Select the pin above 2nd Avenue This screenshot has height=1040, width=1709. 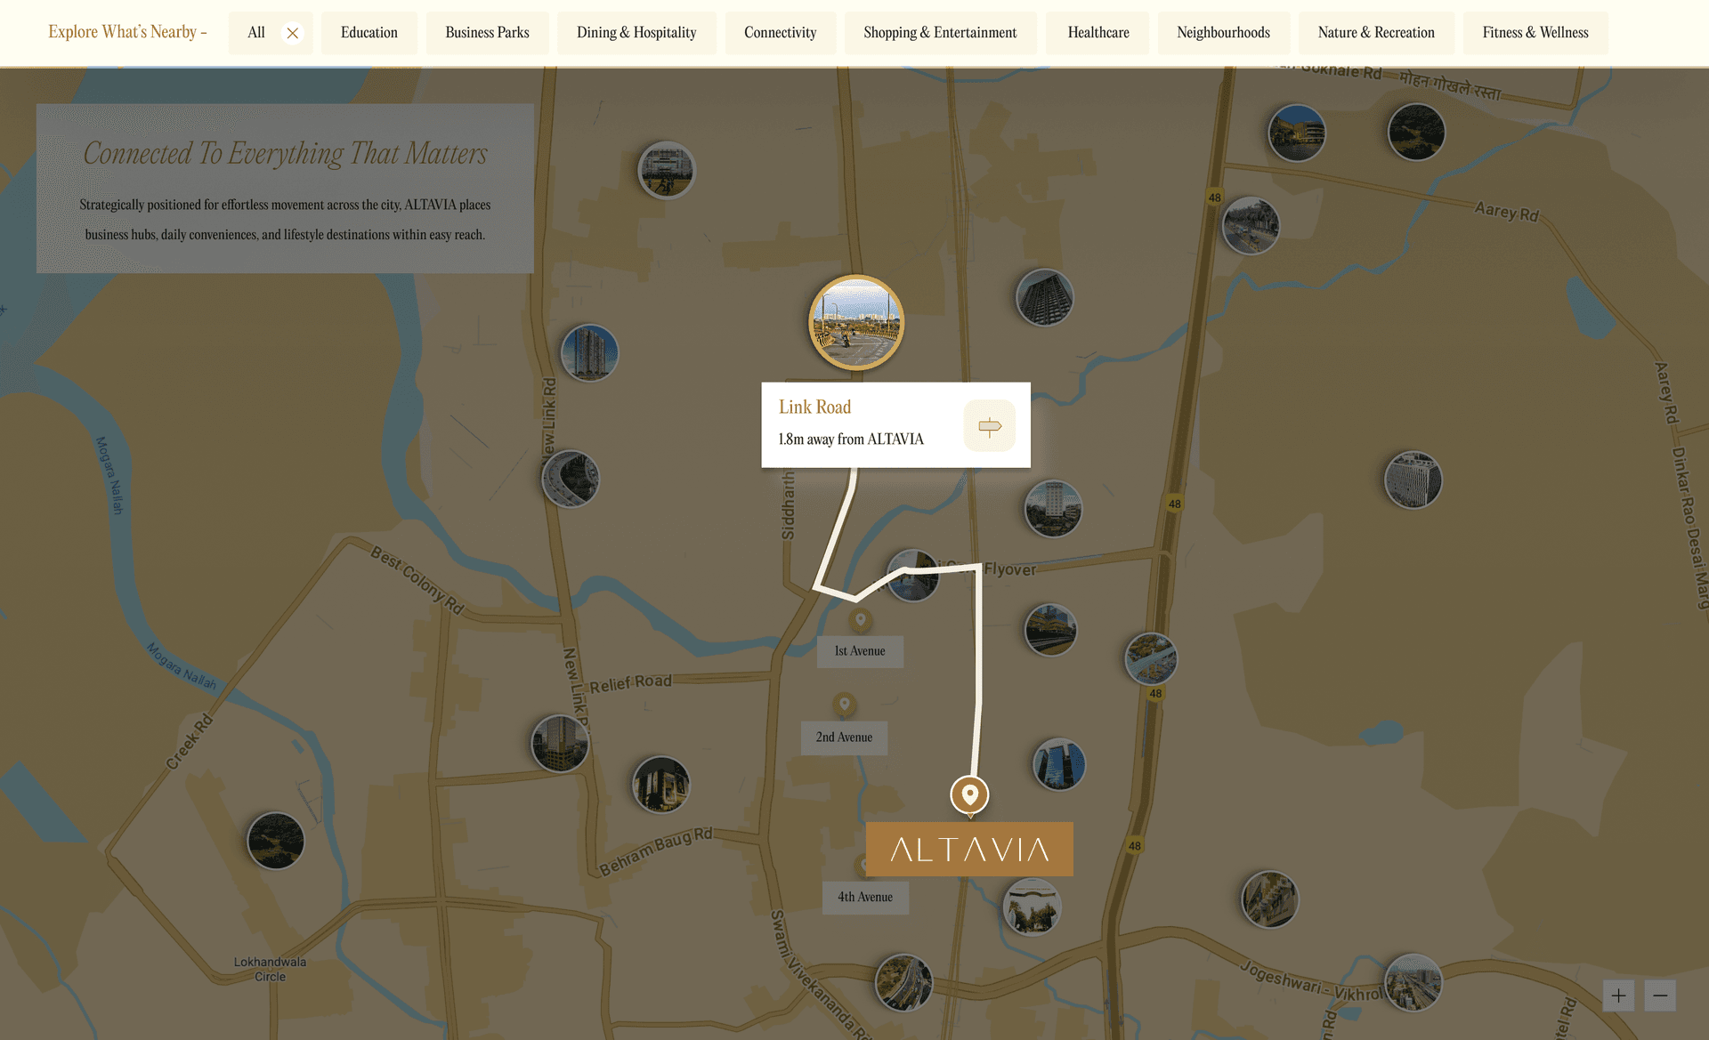pyautogui.click(x=844, y=705)
